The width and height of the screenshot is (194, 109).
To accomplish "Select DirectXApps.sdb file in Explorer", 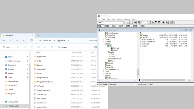I will (43, 90).
